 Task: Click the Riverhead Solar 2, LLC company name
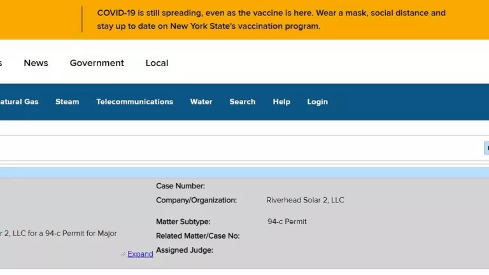[305, 201]
